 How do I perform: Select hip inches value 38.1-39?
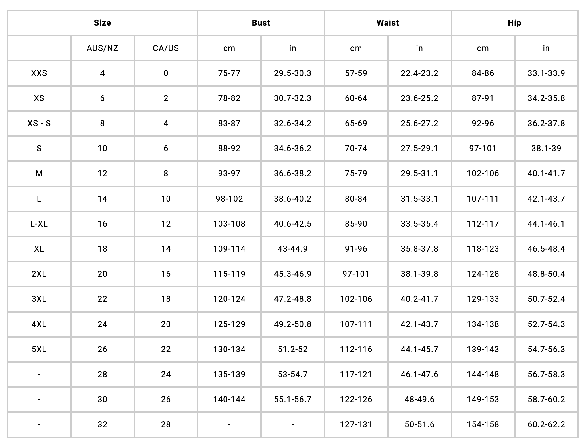point(546,148)
